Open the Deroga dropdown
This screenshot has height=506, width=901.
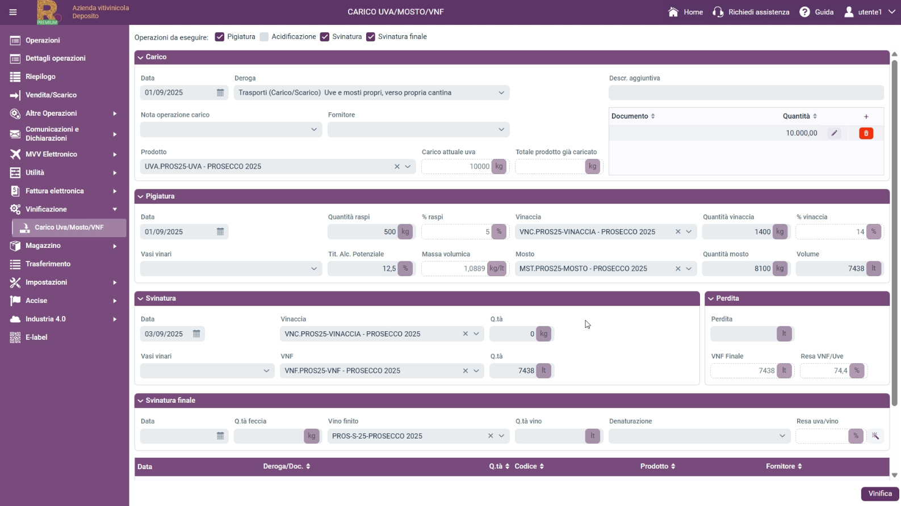click(x=372, y=92)
